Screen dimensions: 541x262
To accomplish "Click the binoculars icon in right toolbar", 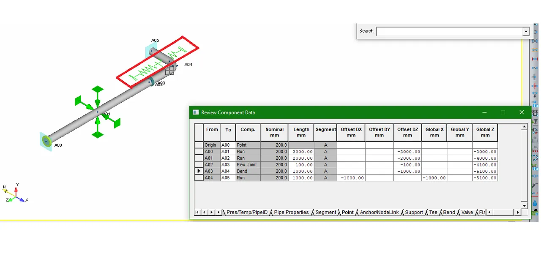I will click(x=535, y=113).
